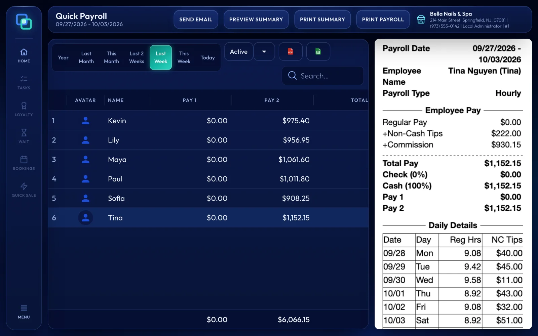Screen dimensions: 538x336
Task: Open the Bookings calendar icon
Action: (24, 159)
